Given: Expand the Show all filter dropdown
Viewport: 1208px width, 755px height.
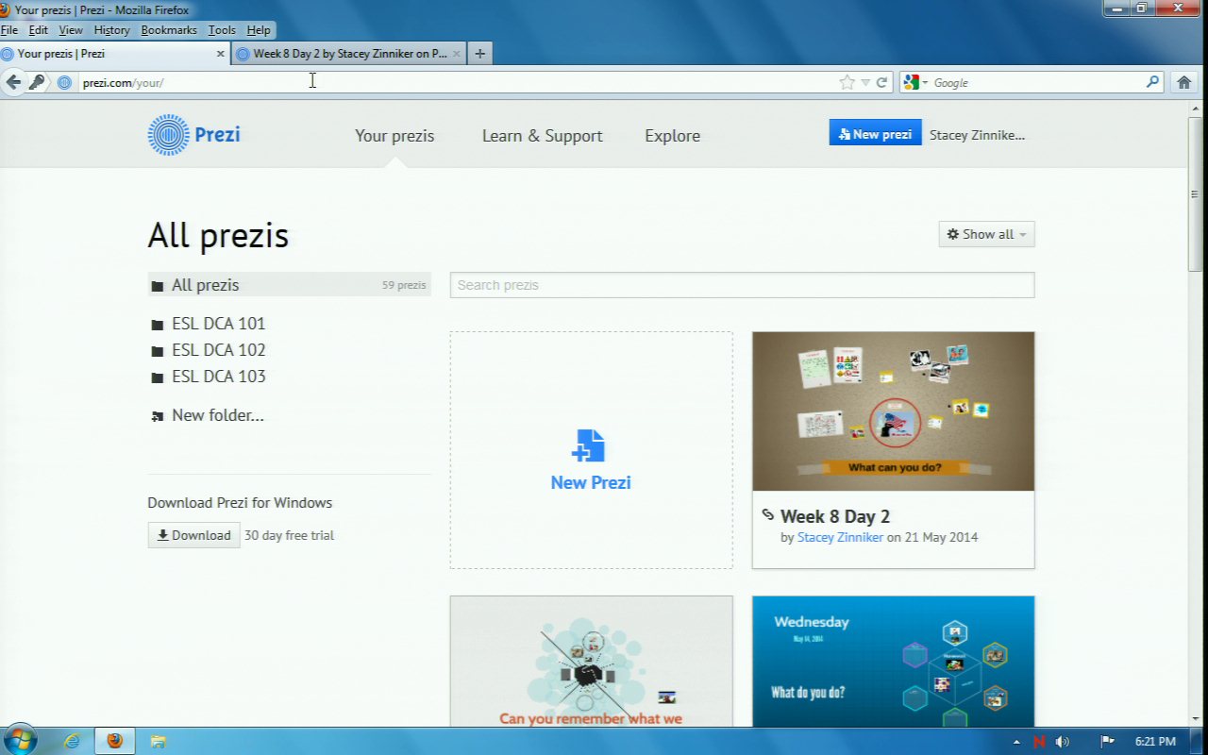Looking at the screenshot, I should (x=986, y=234).
